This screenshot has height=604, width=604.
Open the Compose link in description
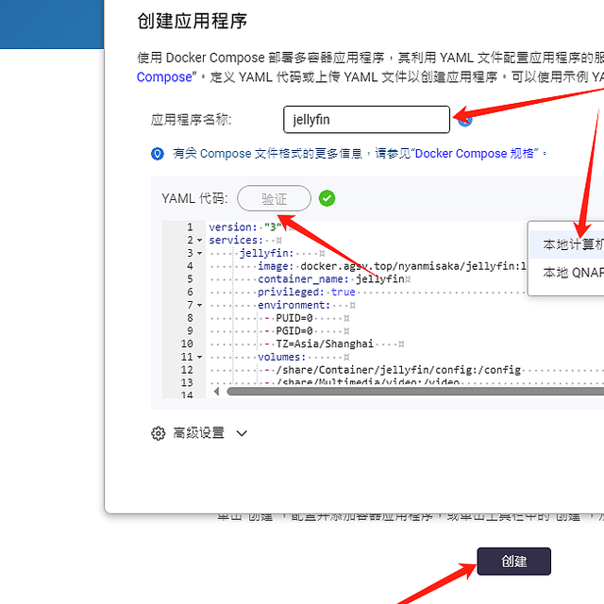coord(164,77)
